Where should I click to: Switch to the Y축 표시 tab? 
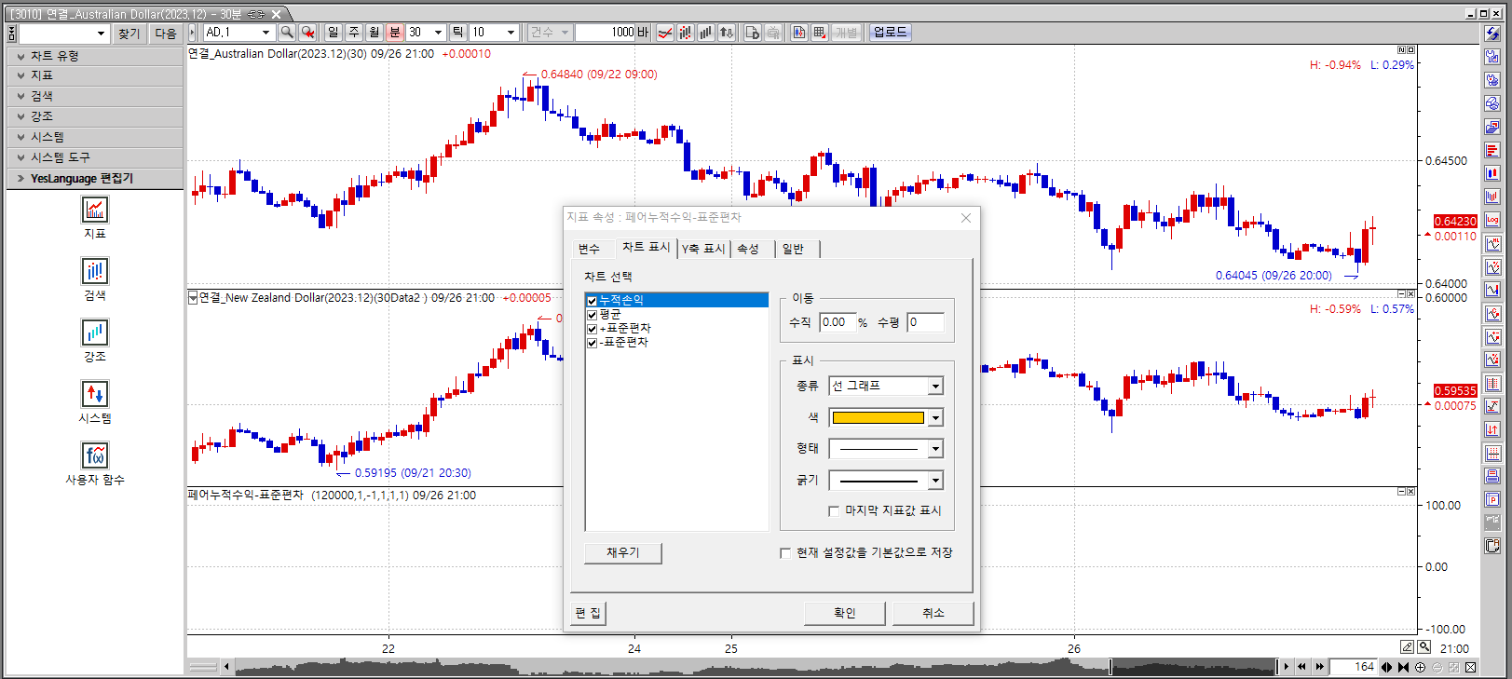(x=703, y=249)
